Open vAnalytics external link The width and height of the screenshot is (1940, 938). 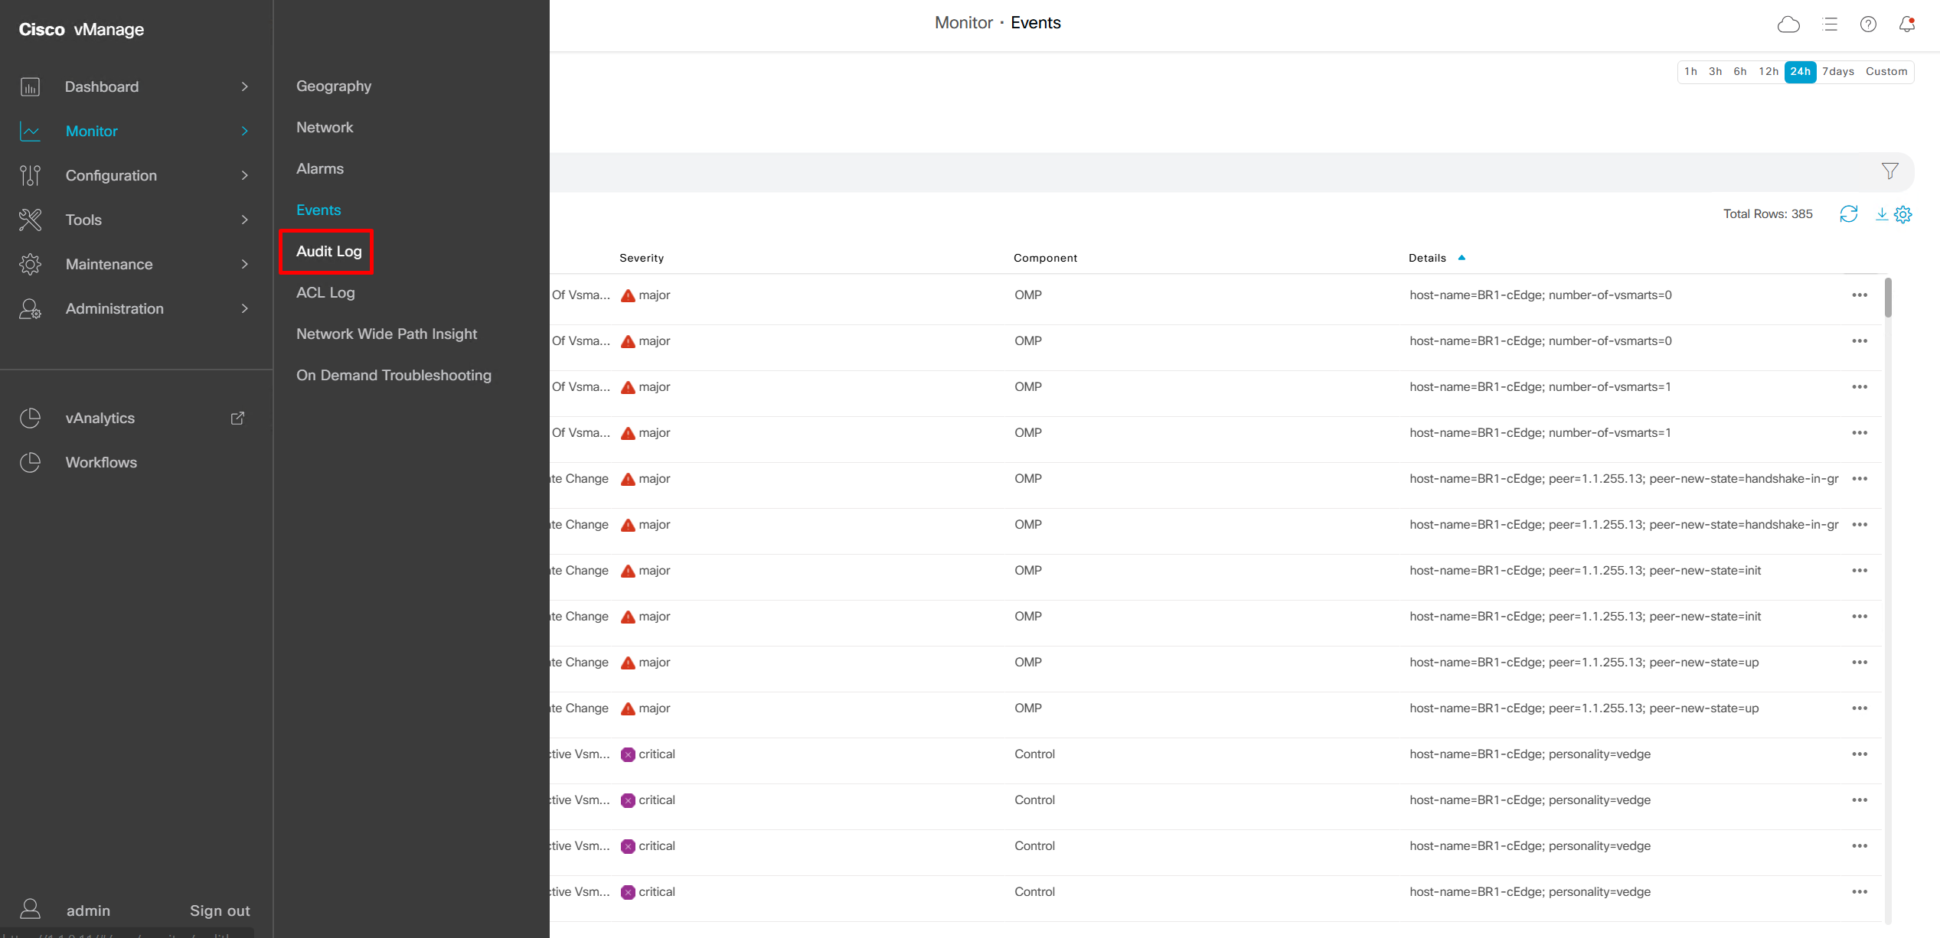click(237, 418)
